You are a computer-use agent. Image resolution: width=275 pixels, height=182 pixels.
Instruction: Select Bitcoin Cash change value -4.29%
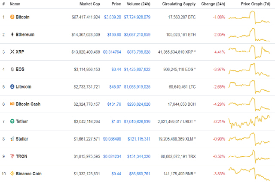219,104
